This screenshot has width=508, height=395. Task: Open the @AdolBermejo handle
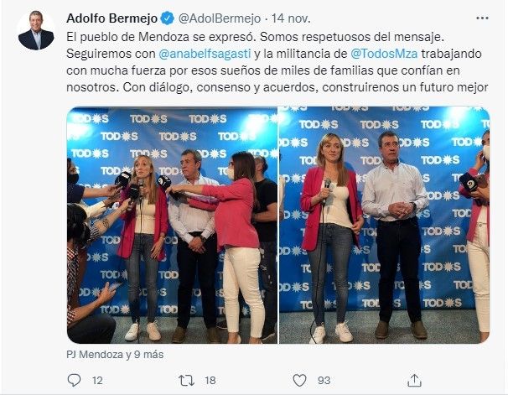coord(220,18)
